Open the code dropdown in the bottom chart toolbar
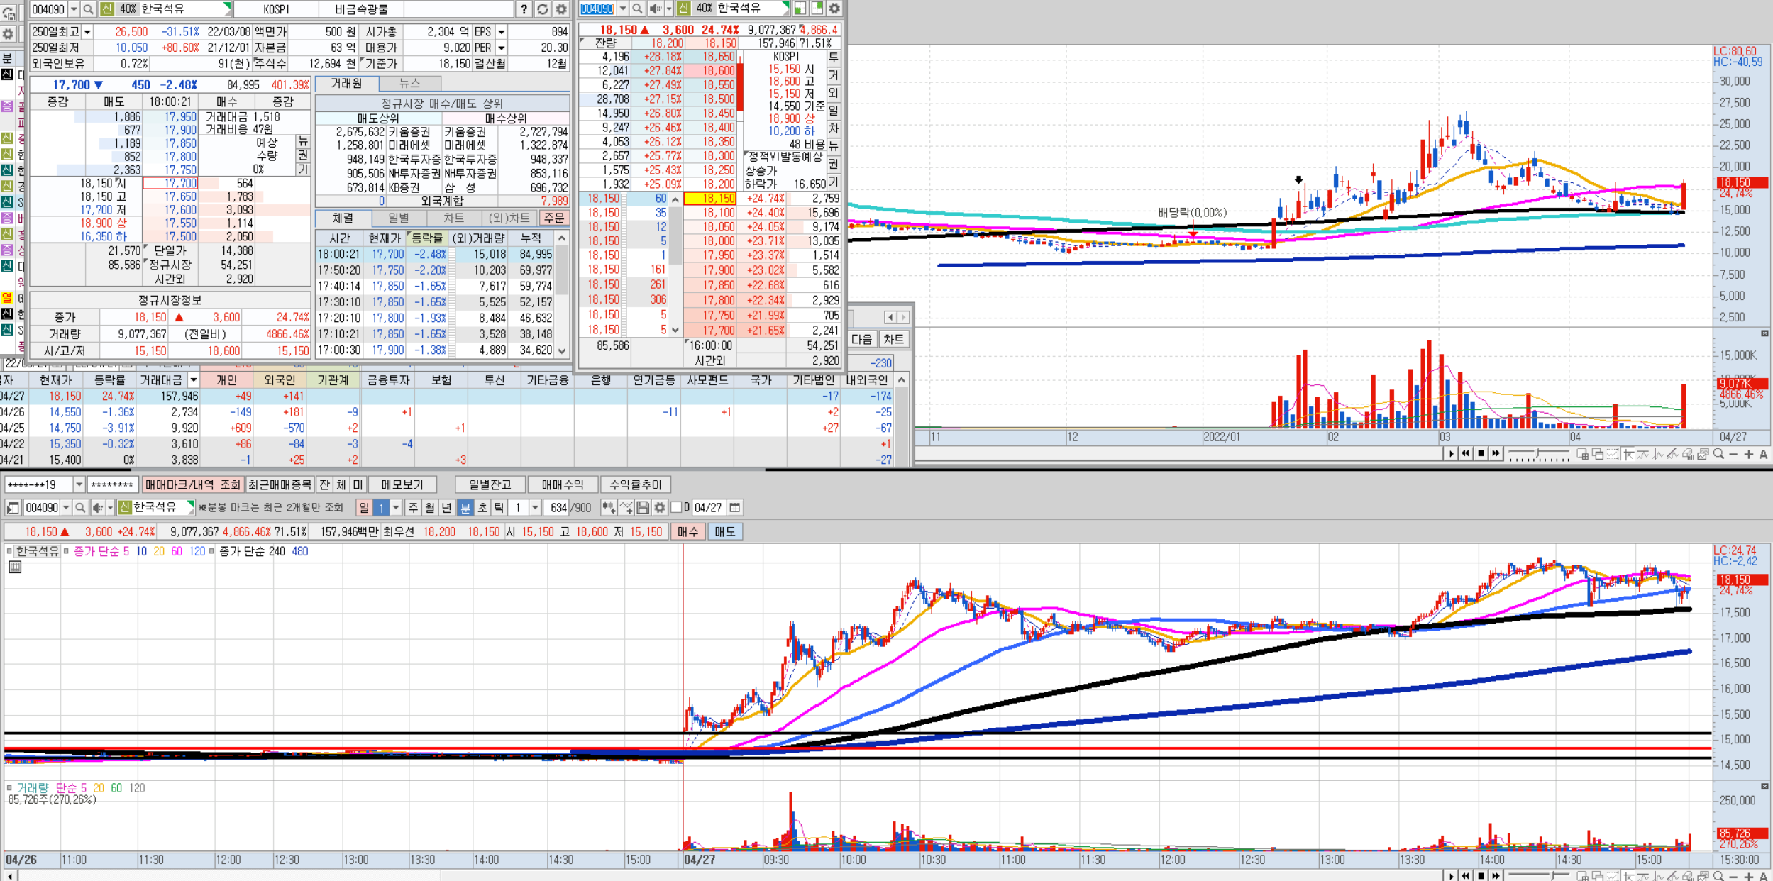The image size is (1773, 881). click(66, 508)
